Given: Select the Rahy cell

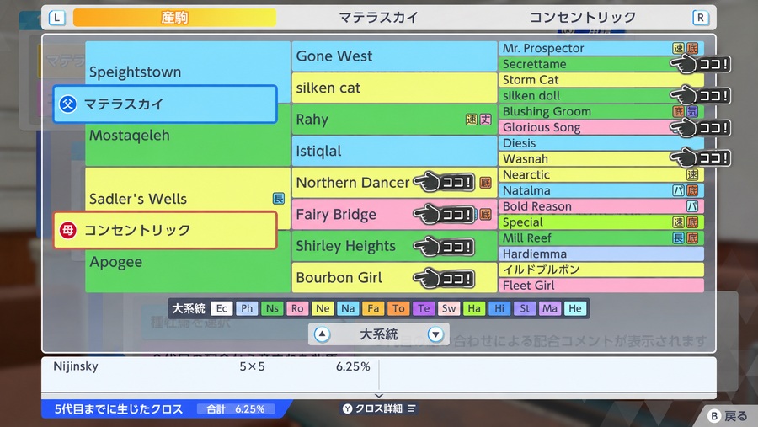Looking at the screenshot, I should (394, 120).
